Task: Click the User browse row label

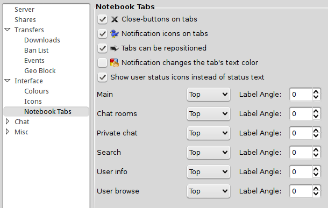Action: pos(118,191)
